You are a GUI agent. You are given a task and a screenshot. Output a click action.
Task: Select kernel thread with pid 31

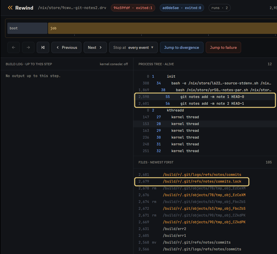[x=205, y=144]
